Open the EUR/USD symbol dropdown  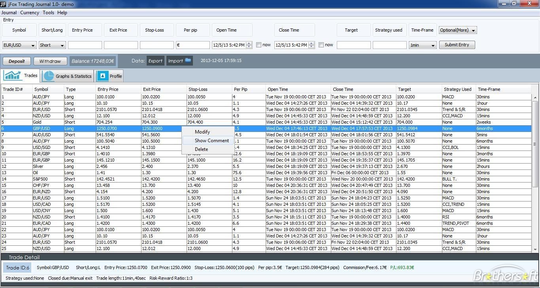tap(19, 45)
